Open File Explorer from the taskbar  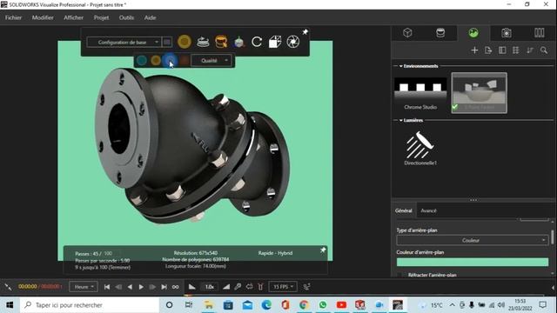point(209,305)
